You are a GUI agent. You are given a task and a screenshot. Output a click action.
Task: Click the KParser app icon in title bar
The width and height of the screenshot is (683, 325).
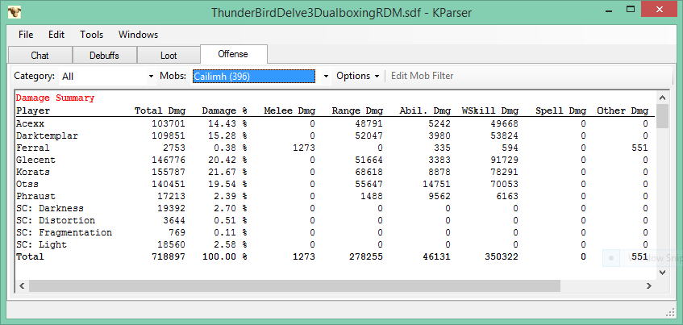15,13
